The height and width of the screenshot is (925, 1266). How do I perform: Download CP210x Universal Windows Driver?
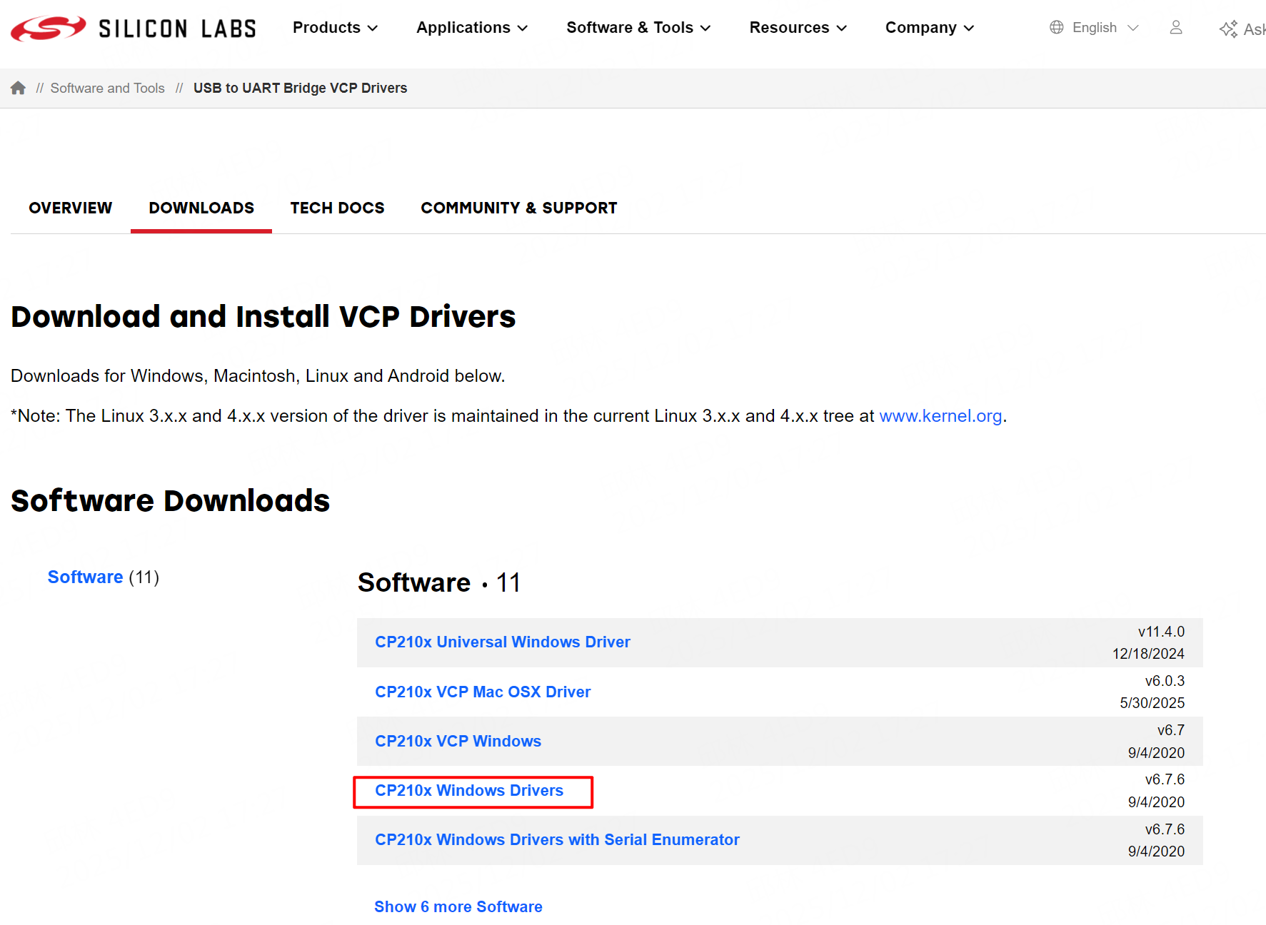point(503,642)
